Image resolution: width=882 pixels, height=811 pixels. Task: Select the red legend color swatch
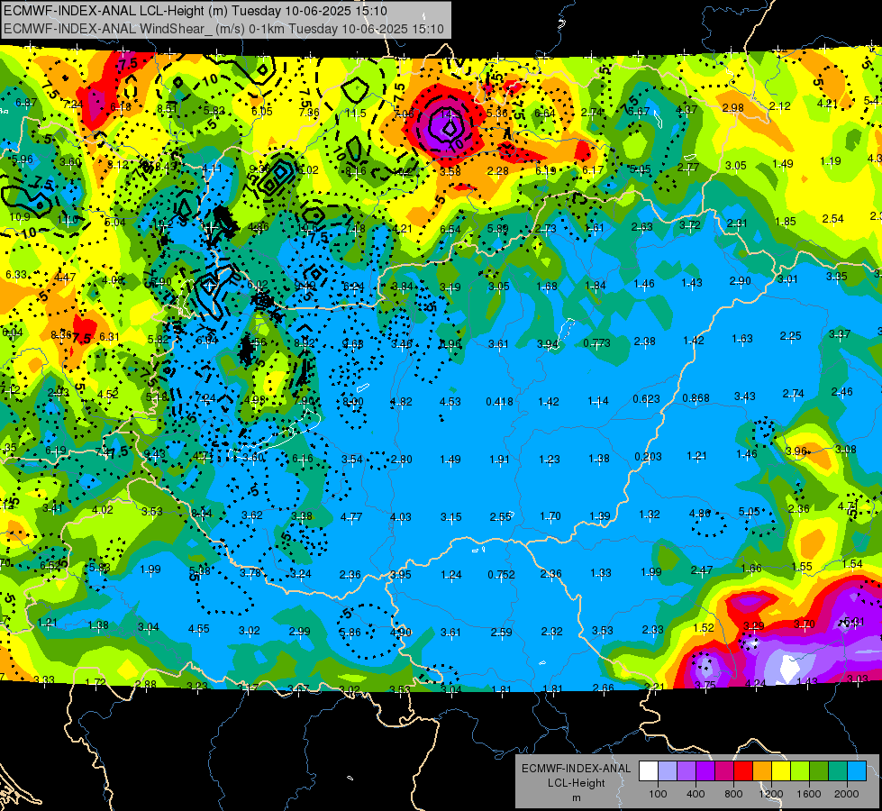743,771
